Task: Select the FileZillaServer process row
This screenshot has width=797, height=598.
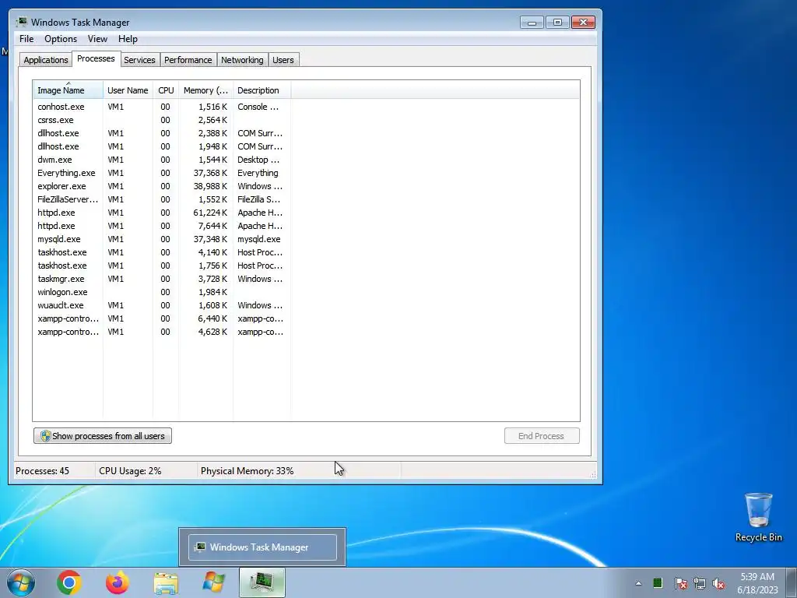Action: click(162, 199)
